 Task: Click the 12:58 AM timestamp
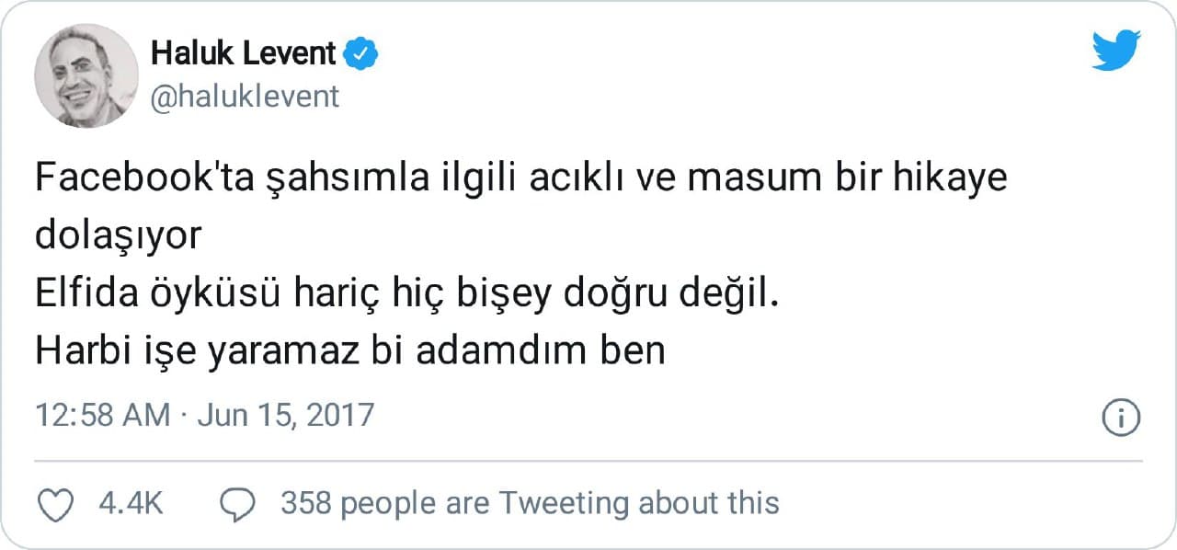102,415
